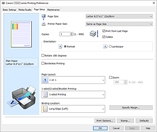157x132 pixels.
Task: Click the 1 on 1 layout icon
Action: click(x=45, y=80)
